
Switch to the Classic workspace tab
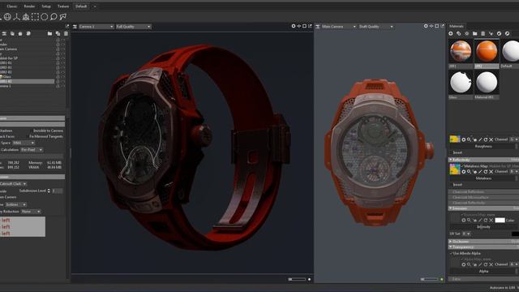11,6
